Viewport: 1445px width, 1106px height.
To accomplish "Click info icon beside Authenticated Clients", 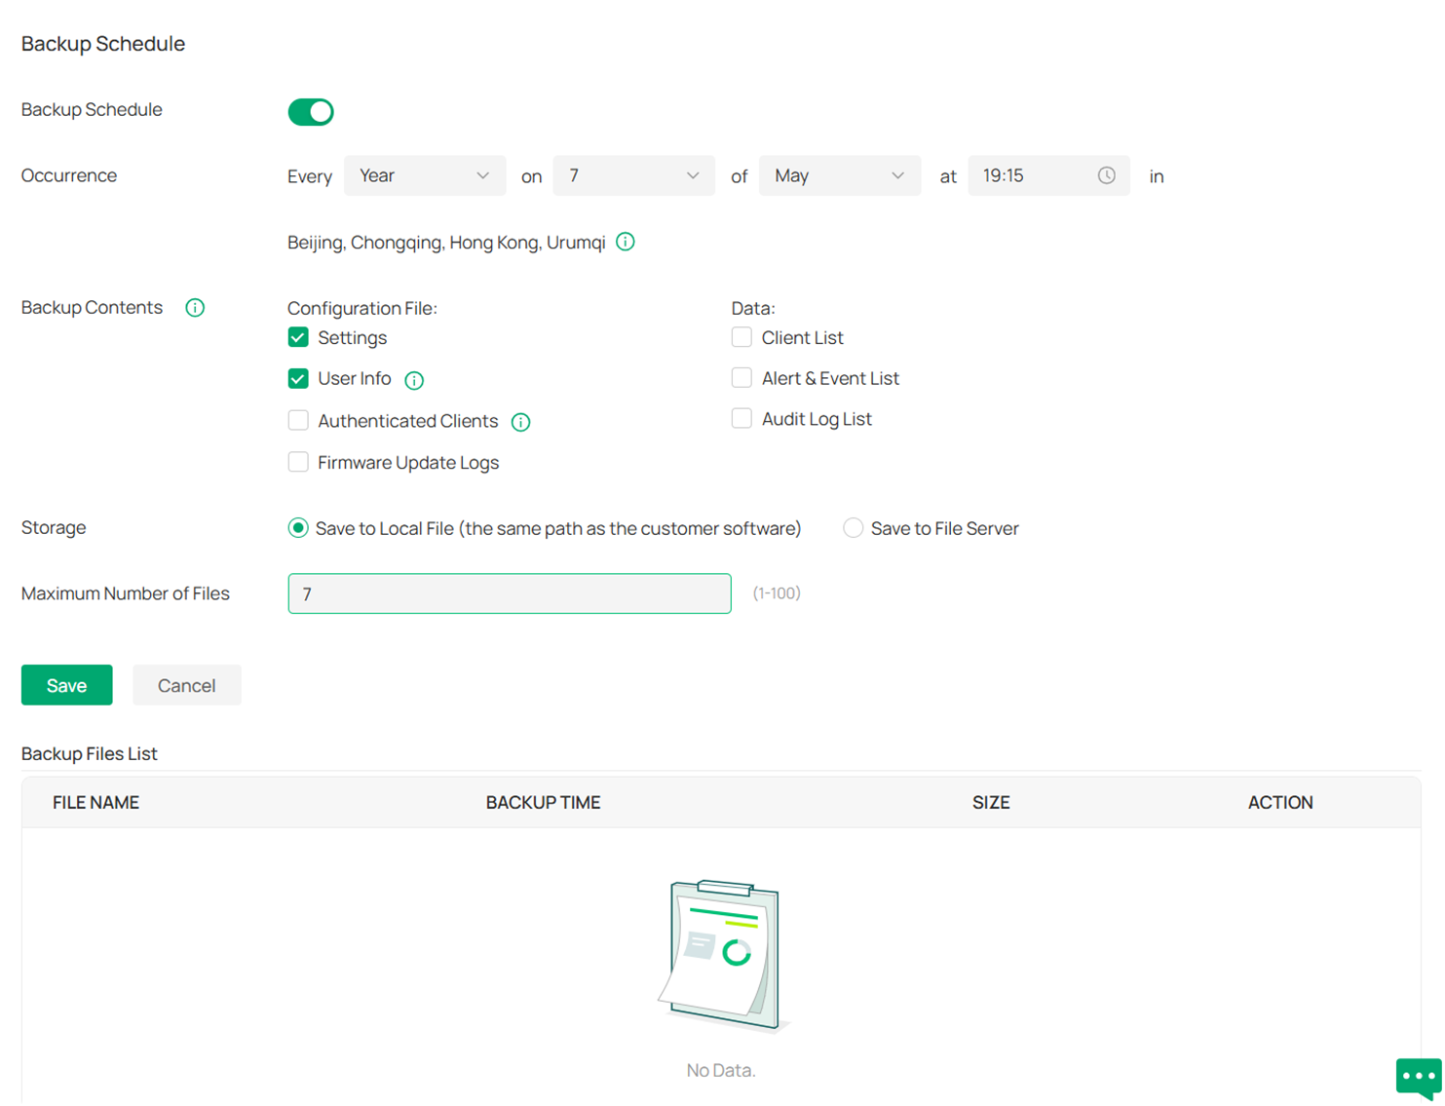I will click(x=521, y=422).
